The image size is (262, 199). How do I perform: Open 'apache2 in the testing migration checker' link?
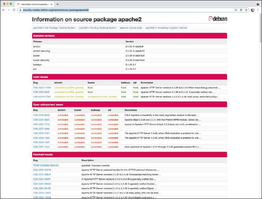[x=166, y=28]
